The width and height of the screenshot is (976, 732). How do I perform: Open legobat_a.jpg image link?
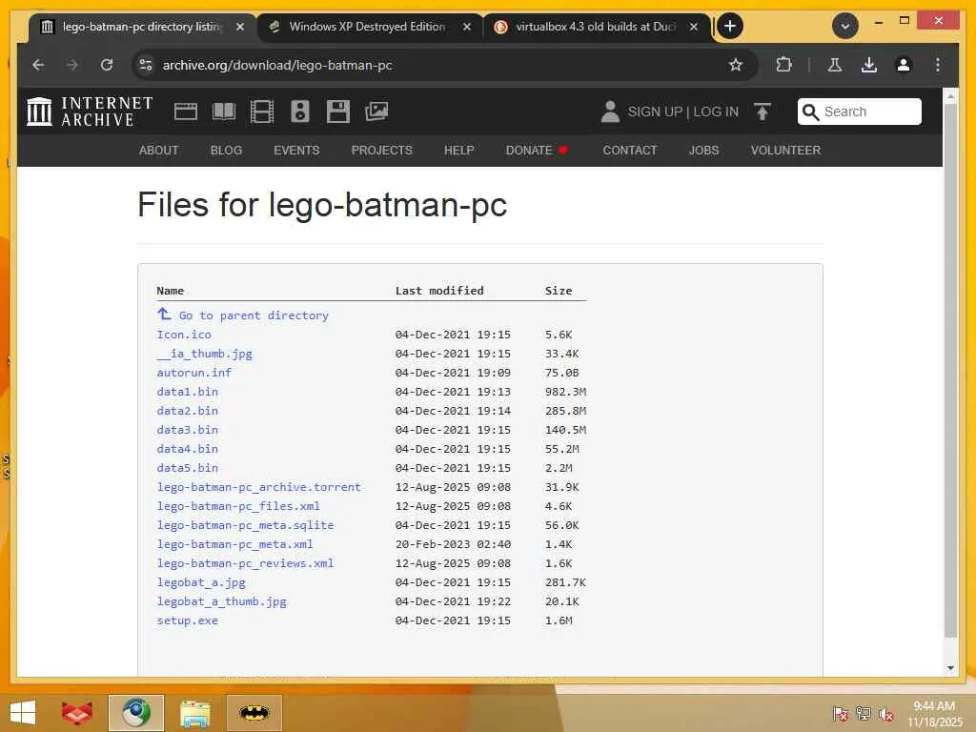pyautogui.click(x=201, y=582)
